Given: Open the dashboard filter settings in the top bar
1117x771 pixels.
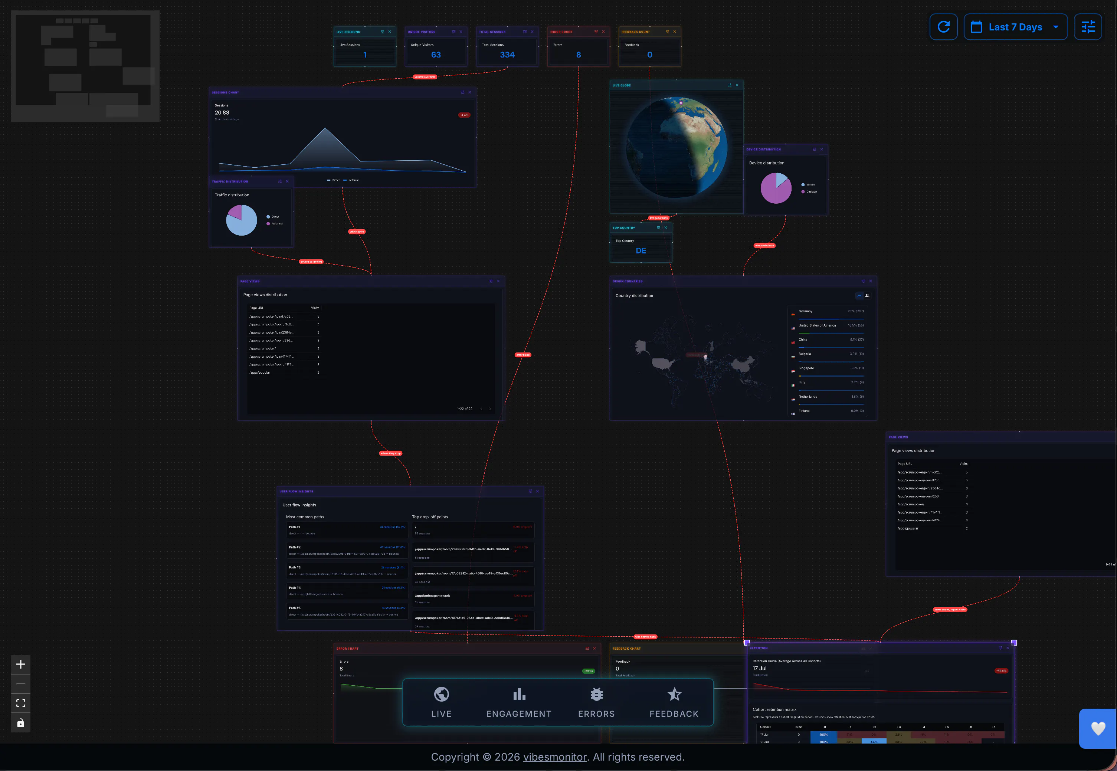Looking at the screenshot, I should click(1088, 27).
